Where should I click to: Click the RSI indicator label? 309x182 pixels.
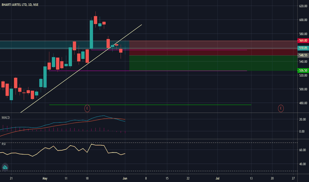4,144
